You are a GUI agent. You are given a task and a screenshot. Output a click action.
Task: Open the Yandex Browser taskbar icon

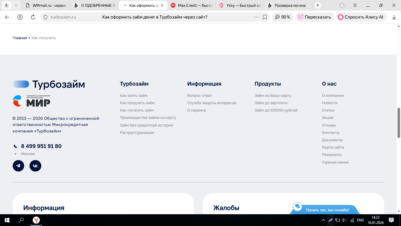pyautogui.click(x=36, y=220)
